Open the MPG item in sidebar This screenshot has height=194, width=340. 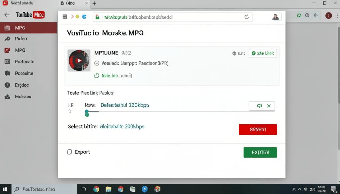pyautogui.click(x=29, y=28)
